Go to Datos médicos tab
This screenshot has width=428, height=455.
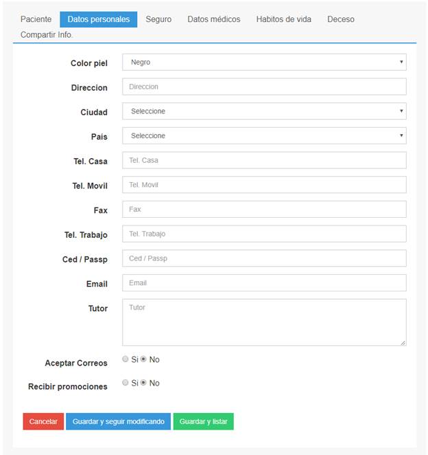pyautogui.click(x=214, y=19)
